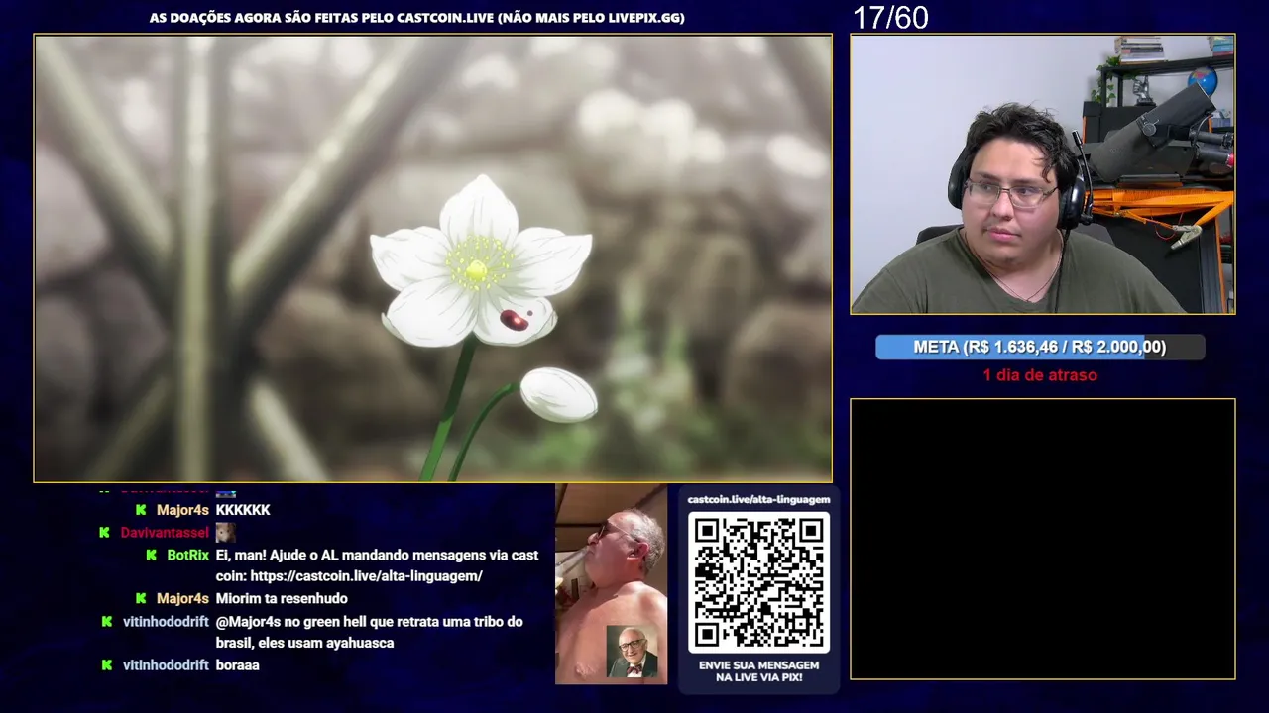Viewport: 1269px width, 713px height.
Task: Click Kick icon next to Davivantassel
Action: (x=104, y=533)
